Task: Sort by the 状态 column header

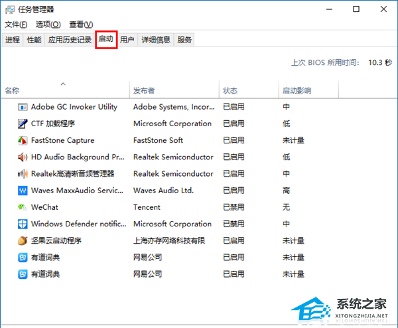Action: pos(230,91)
